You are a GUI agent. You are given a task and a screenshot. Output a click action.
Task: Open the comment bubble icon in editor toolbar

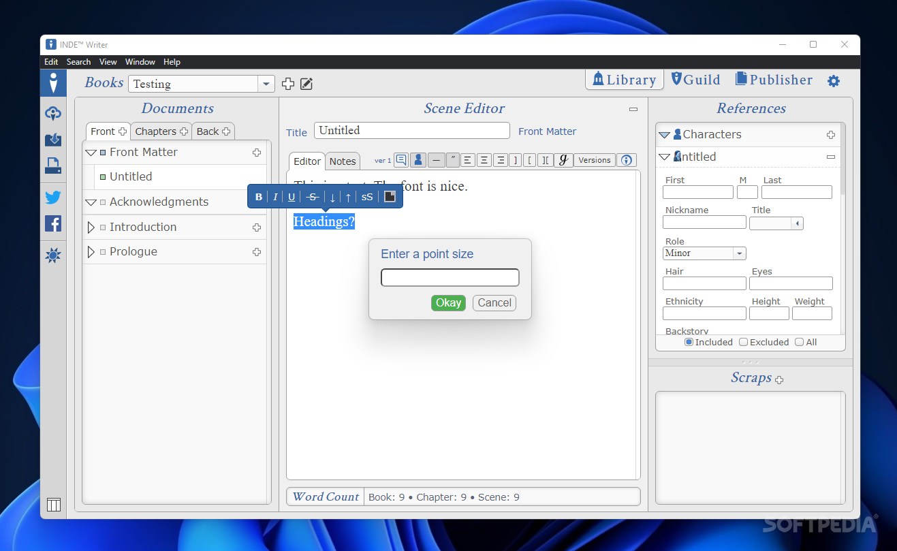(401, 160)
